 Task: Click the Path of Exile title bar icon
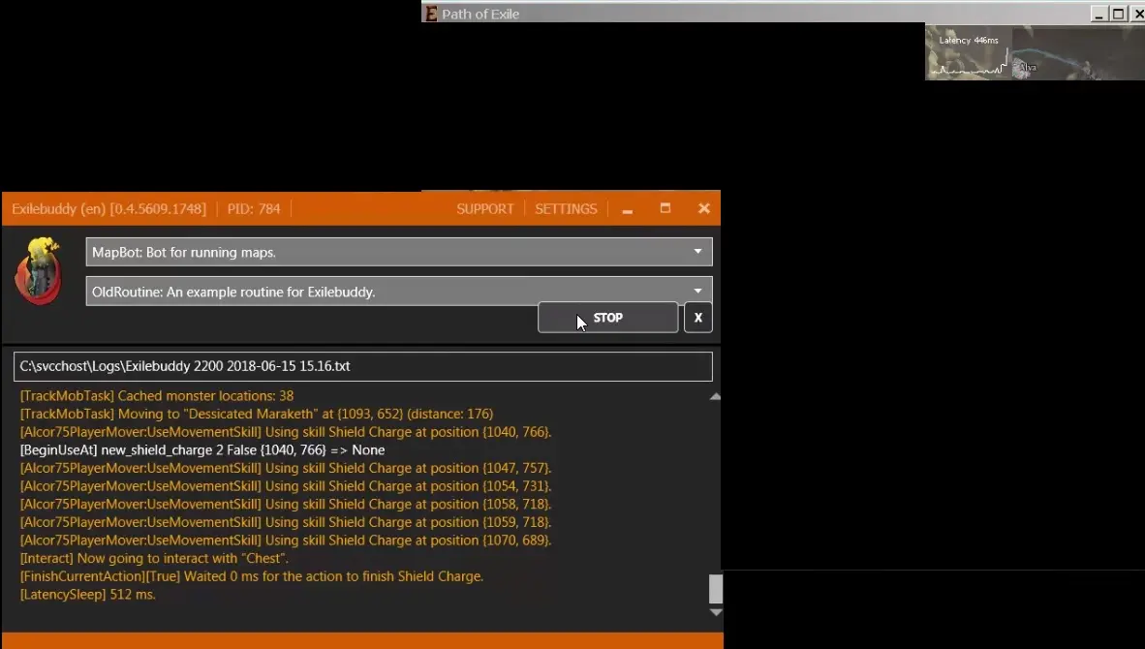pos(432,14)
